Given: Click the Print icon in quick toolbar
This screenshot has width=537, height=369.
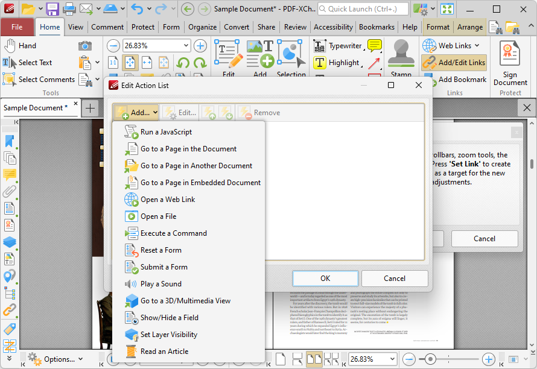Looking at the screenshot, I should pos(69,9).
